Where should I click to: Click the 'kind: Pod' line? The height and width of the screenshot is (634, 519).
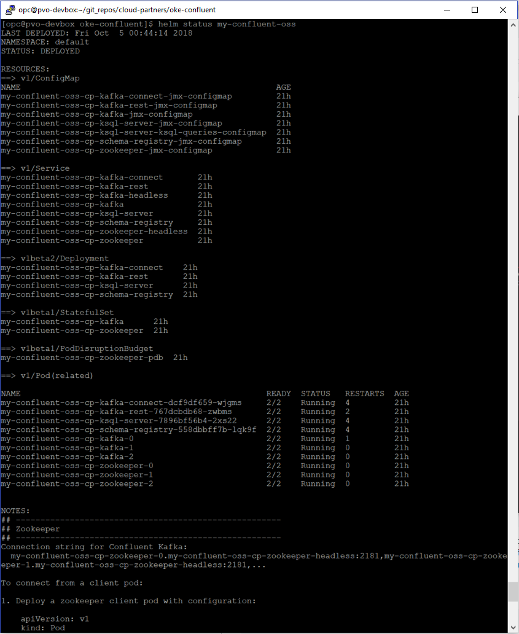43,628
